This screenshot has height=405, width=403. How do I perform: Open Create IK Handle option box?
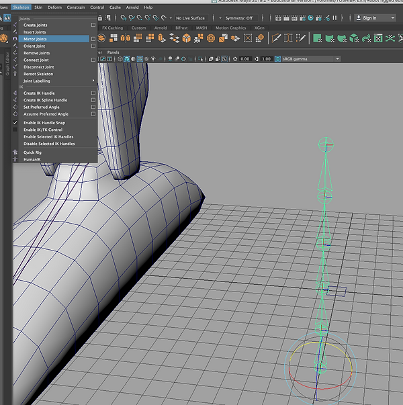[x=93, y=93]
